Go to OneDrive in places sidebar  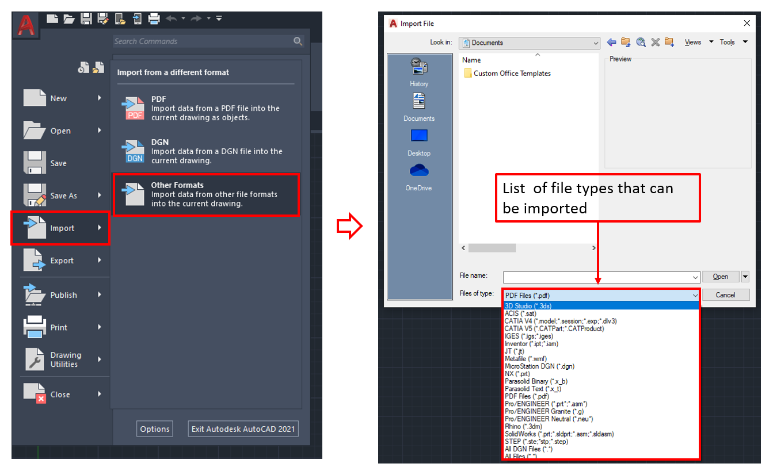click(419, 178)
